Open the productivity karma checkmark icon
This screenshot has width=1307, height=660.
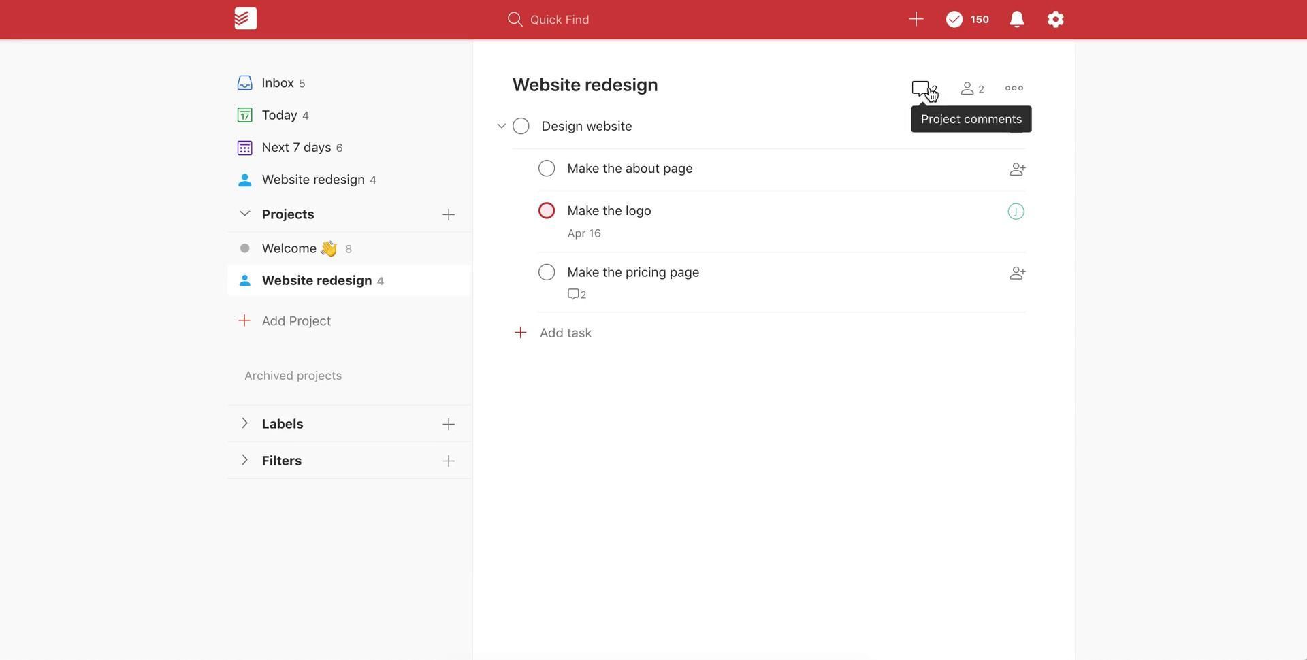coord(954,20)
